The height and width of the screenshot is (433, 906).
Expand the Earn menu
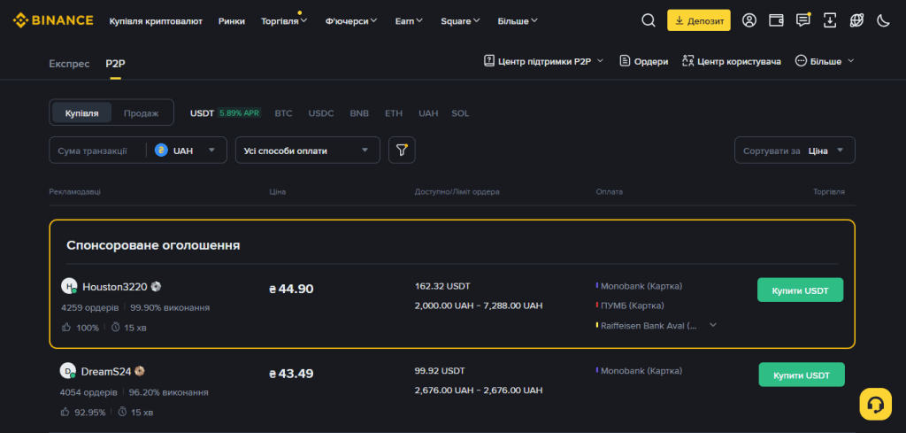[409, 21]
